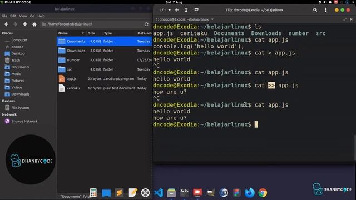Open dncode home in sidebar
The width and height of the screenshot is (356, 200).
pyautogui.click(x=17, y=47)
